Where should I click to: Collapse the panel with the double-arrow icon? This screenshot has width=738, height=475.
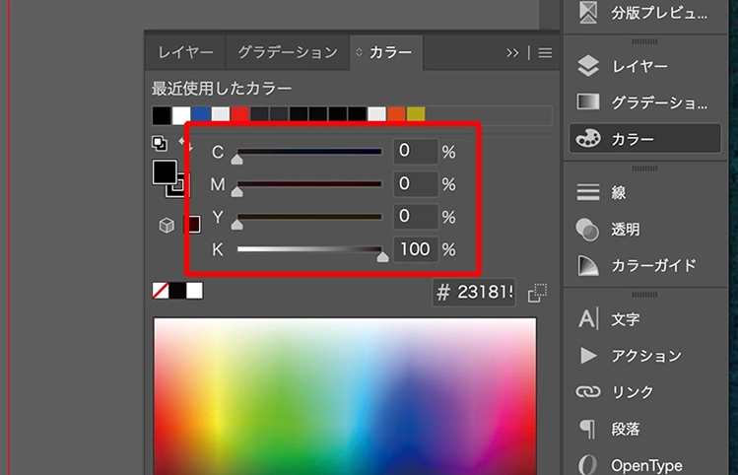coord(512,53)
